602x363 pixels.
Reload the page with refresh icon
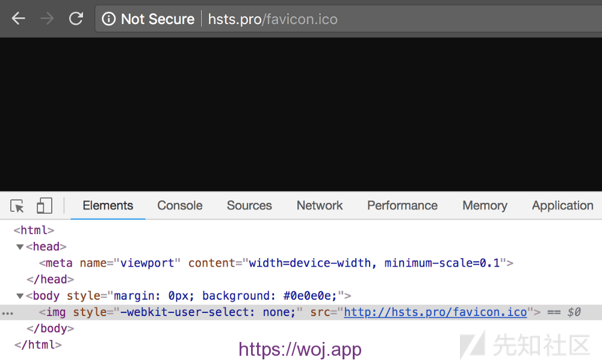click(x=76, y=19)
